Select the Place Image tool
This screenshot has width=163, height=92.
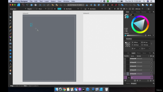click(10, 44)
